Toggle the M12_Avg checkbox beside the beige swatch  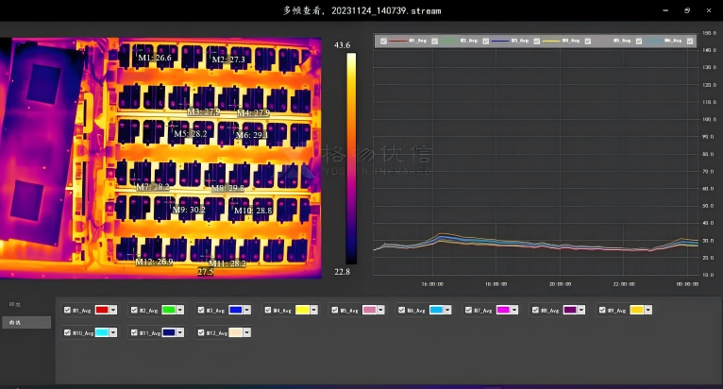[201, 332]
